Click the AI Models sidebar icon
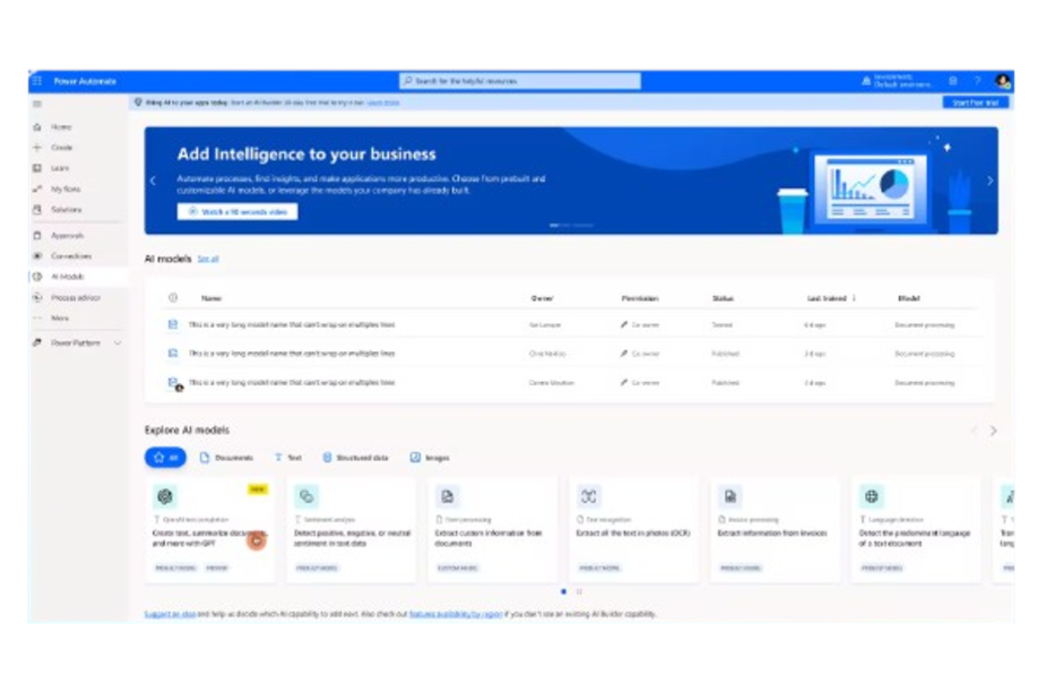Viewport: 1043px width, 696px height. coord(37,276)
